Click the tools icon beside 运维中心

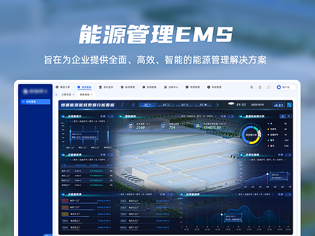165,87
